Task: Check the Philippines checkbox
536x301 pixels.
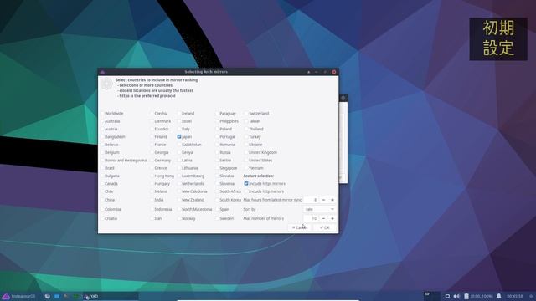Action: [217, 121]
